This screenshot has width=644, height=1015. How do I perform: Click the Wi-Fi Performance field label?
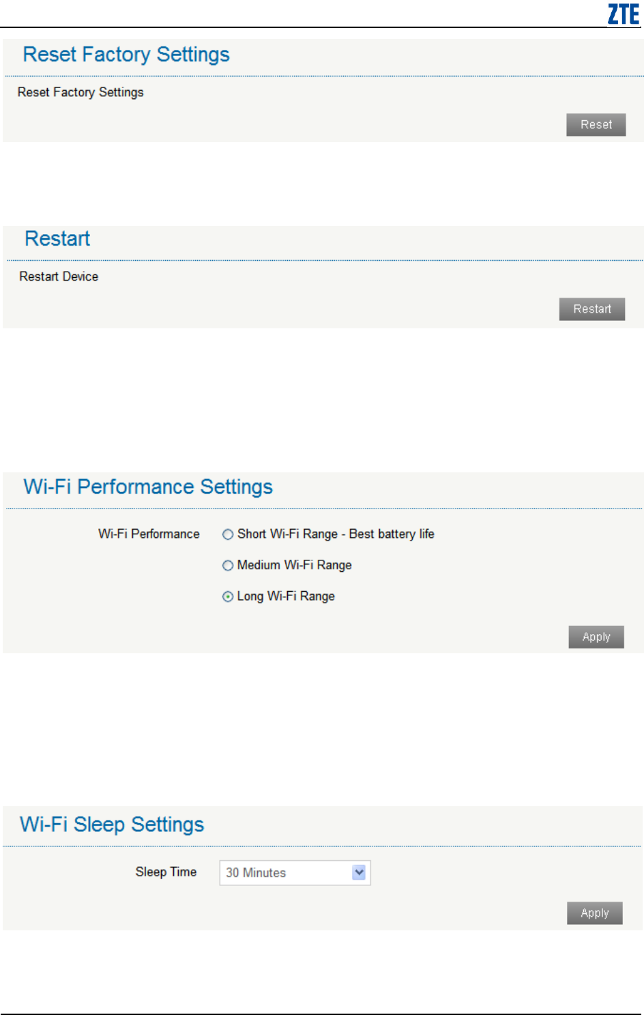pyautogui.click(x=149, y=534)
